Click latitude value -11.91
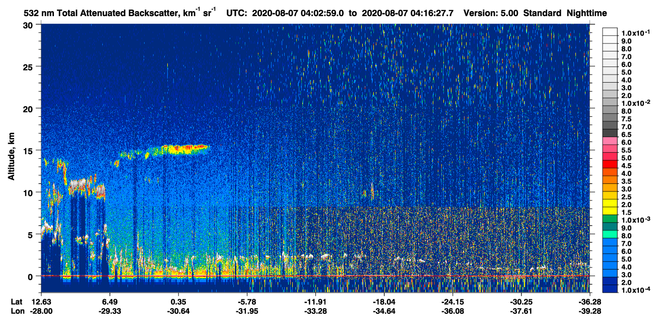The height and width of the screenshot is (336, 655). pos(314,301)
